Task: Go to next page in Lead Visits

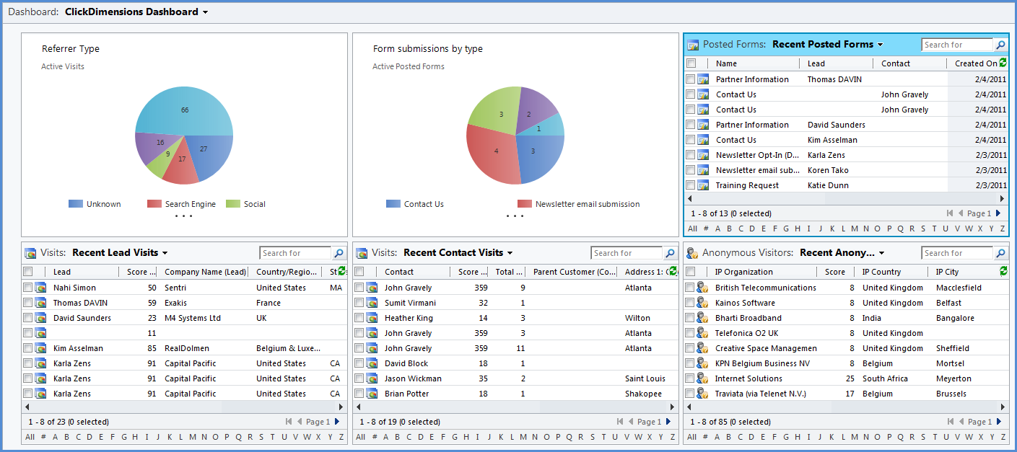Action: [x=337, y=422]
